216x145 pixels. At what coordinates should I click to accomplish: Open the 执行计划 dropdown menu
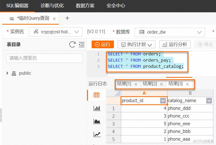[x=136, y=44]
